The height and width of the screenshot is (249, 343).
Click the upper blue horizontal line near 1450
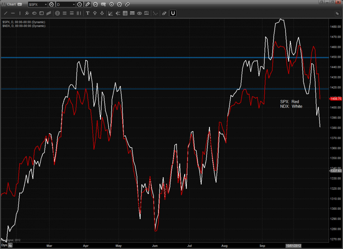(x=118, y=57)
